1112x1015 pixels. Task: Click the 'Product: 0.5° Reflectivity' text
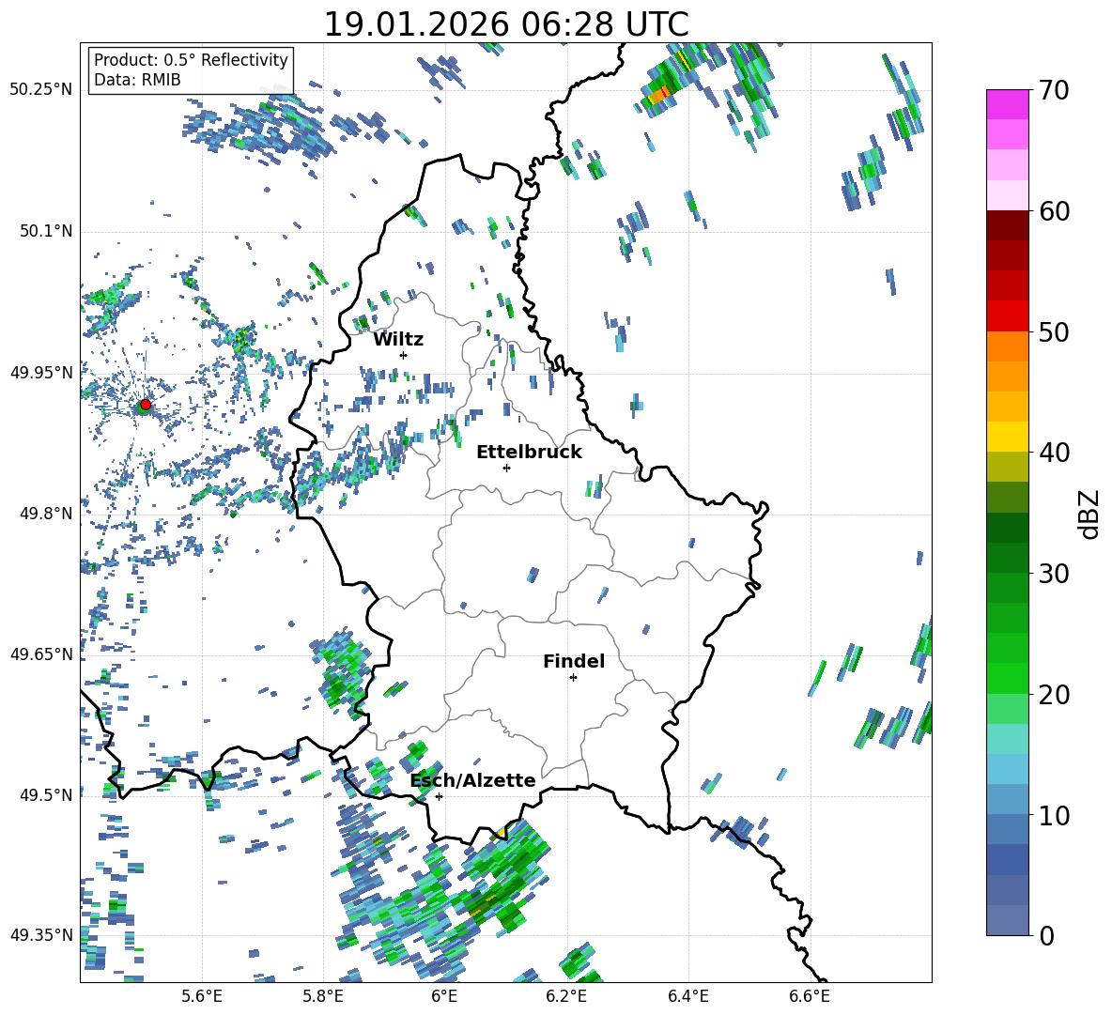pos(191,59)
